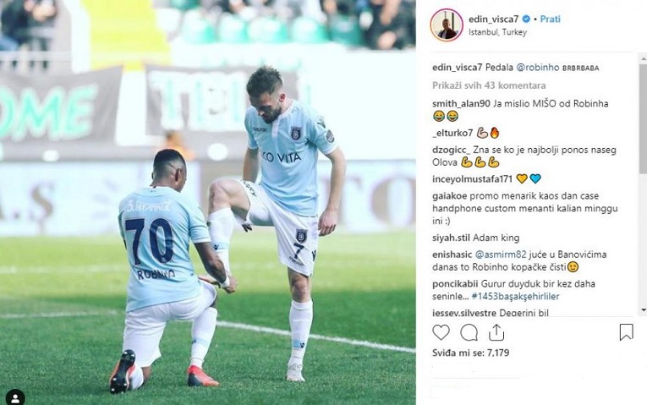647x405 pixels.
Task: Like the post with heart icon
Action: [x=441, y=332]
